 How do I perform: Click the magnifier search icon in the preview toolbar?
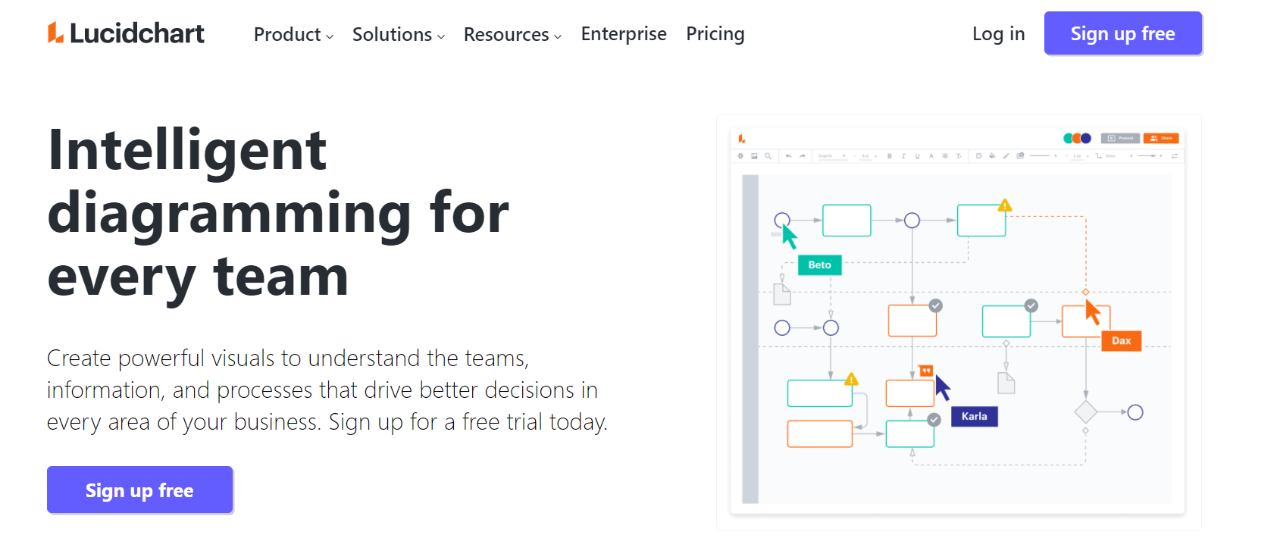tap(768, 156)
